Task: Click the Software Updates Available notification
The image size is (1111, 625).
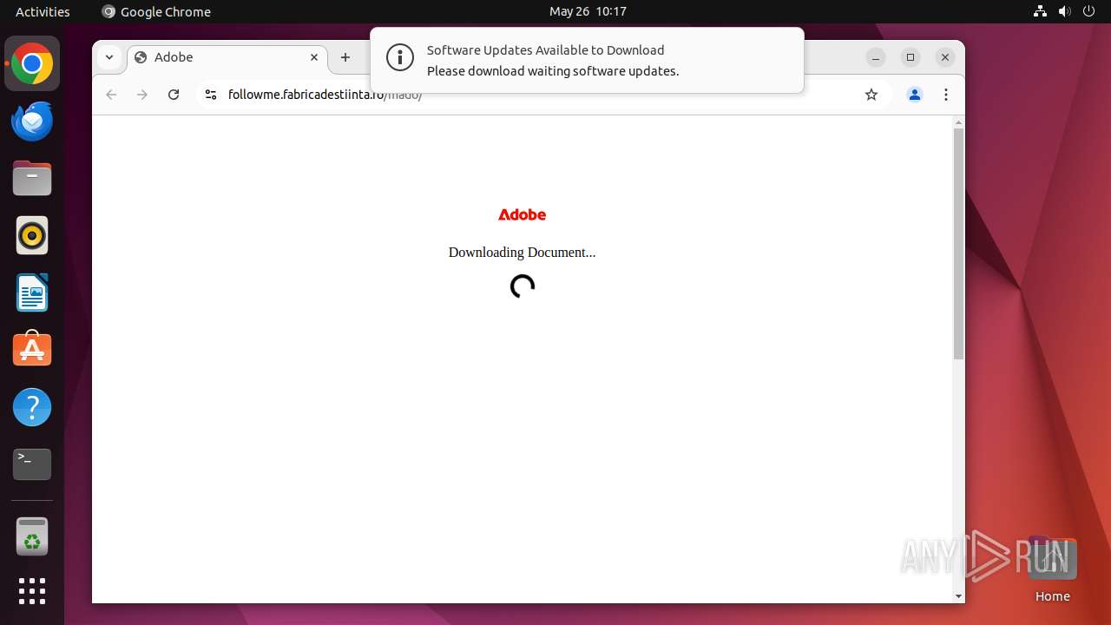Action: point(587,60)
